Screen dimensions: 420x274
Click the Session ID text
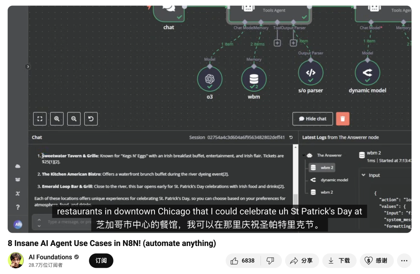[x=237, y=137]
